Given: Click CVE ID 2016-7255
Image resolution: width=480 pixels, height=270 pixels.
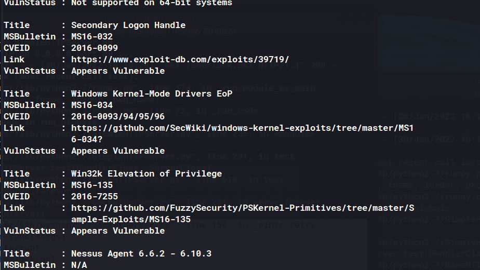Looking at the screenshot, I should [x=95, y=197].
